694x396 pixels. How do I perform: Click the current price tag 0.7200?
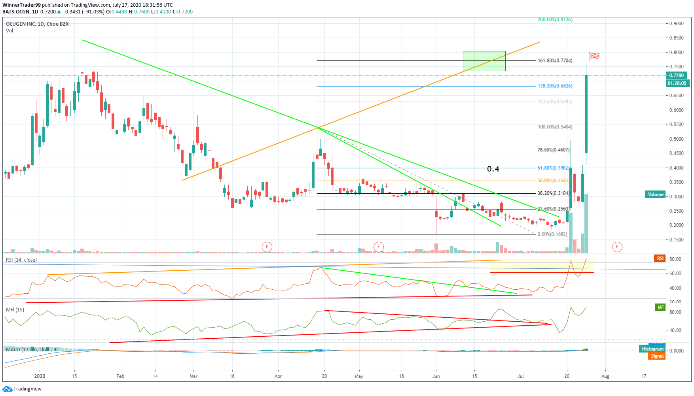[676, 75]
